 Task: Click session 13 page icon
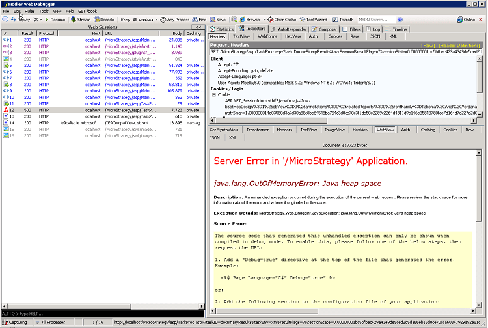click(6, 116)
